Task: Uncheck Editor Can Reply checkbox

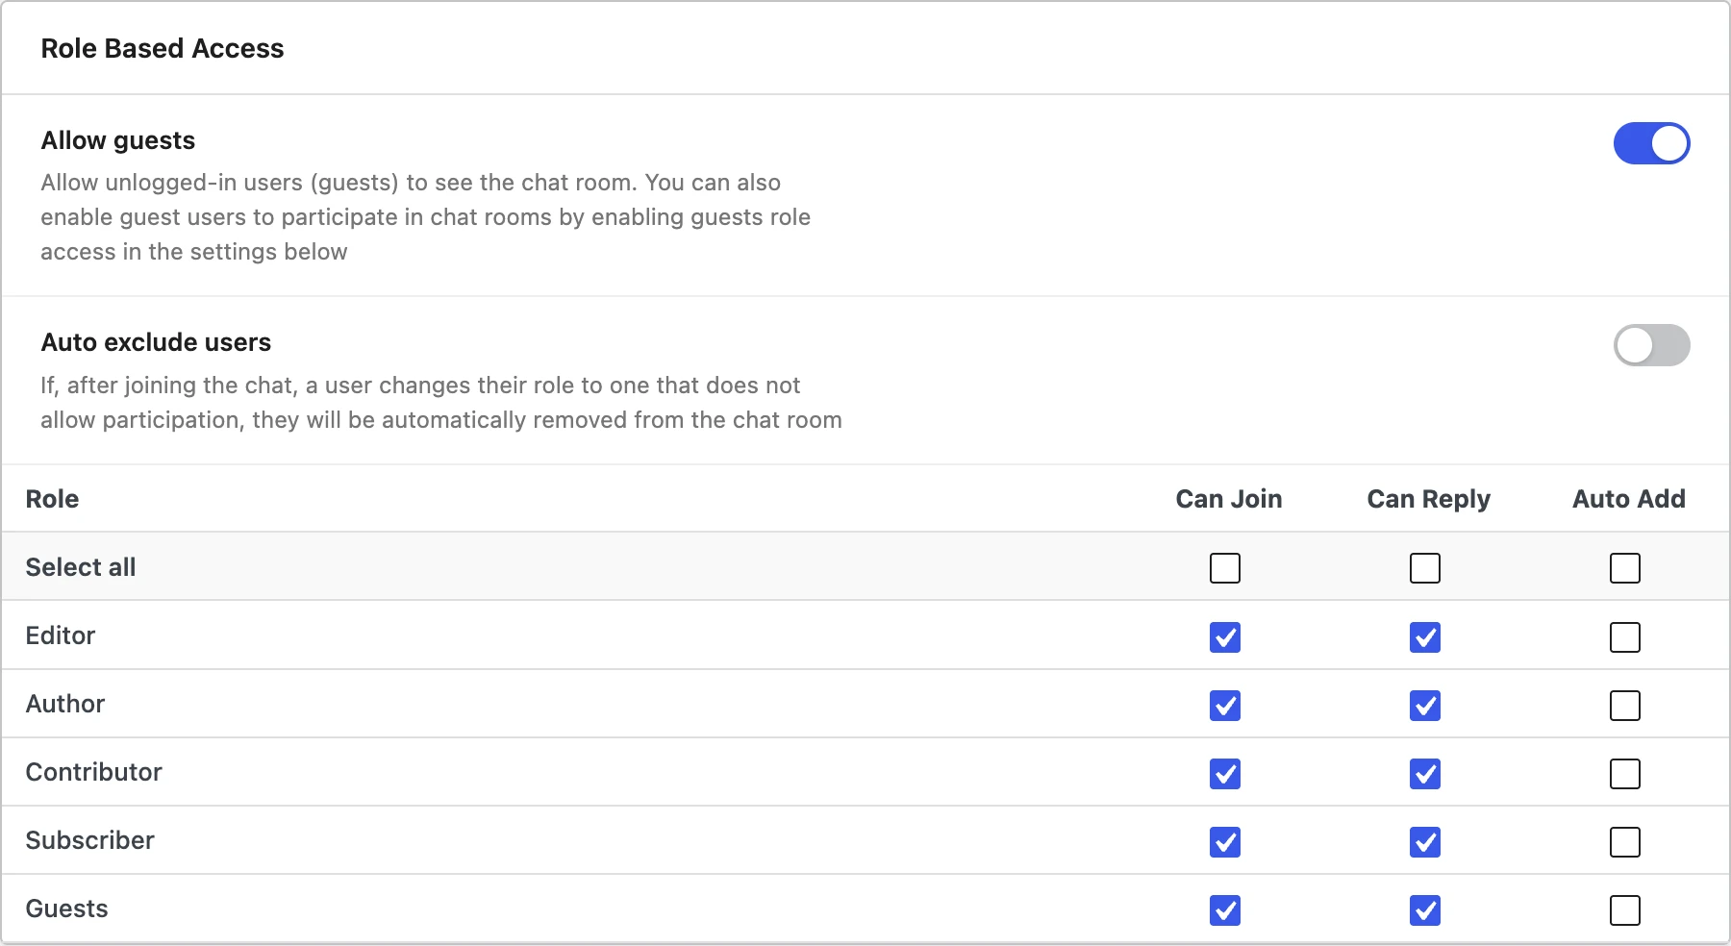Action: (1425, 637)
